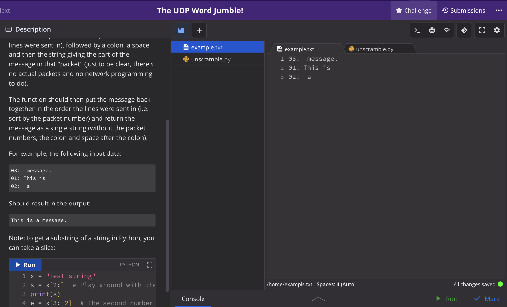Expand the console panel with the chevron
The image size is (507, 307).
[x=318, y=299]
